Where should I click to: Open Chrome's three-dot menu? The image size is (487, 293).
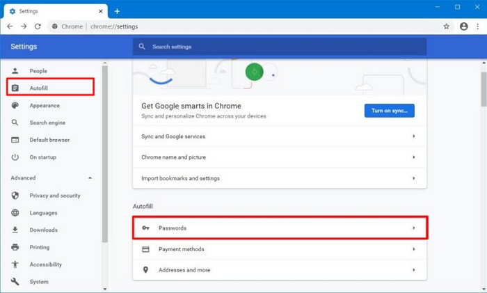478,26
